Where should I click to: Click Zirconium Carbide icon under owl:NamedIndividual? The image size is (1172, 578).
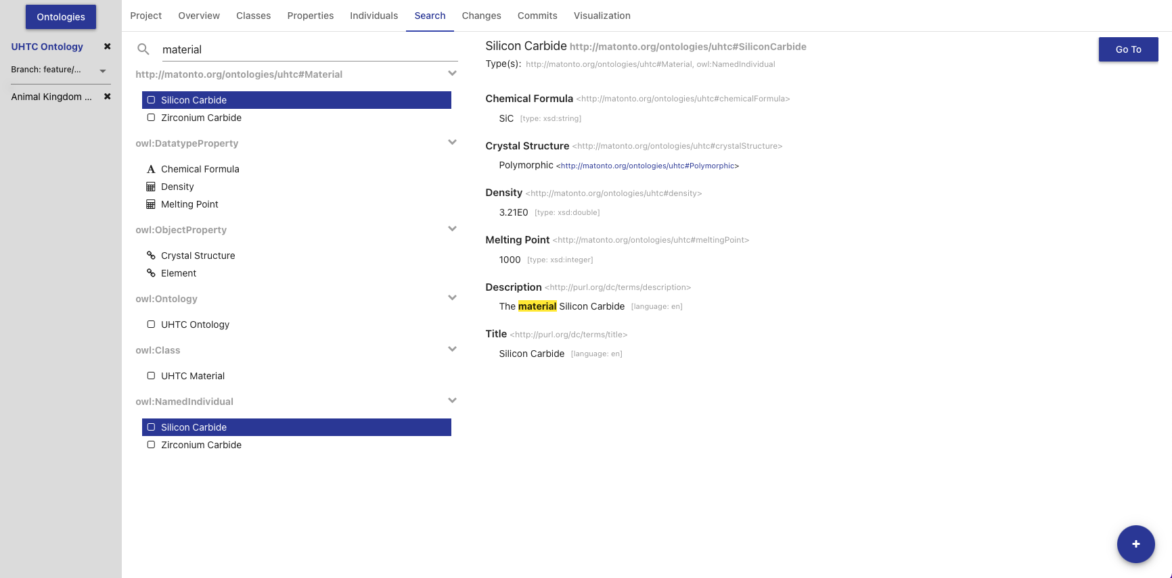(151, 445)
